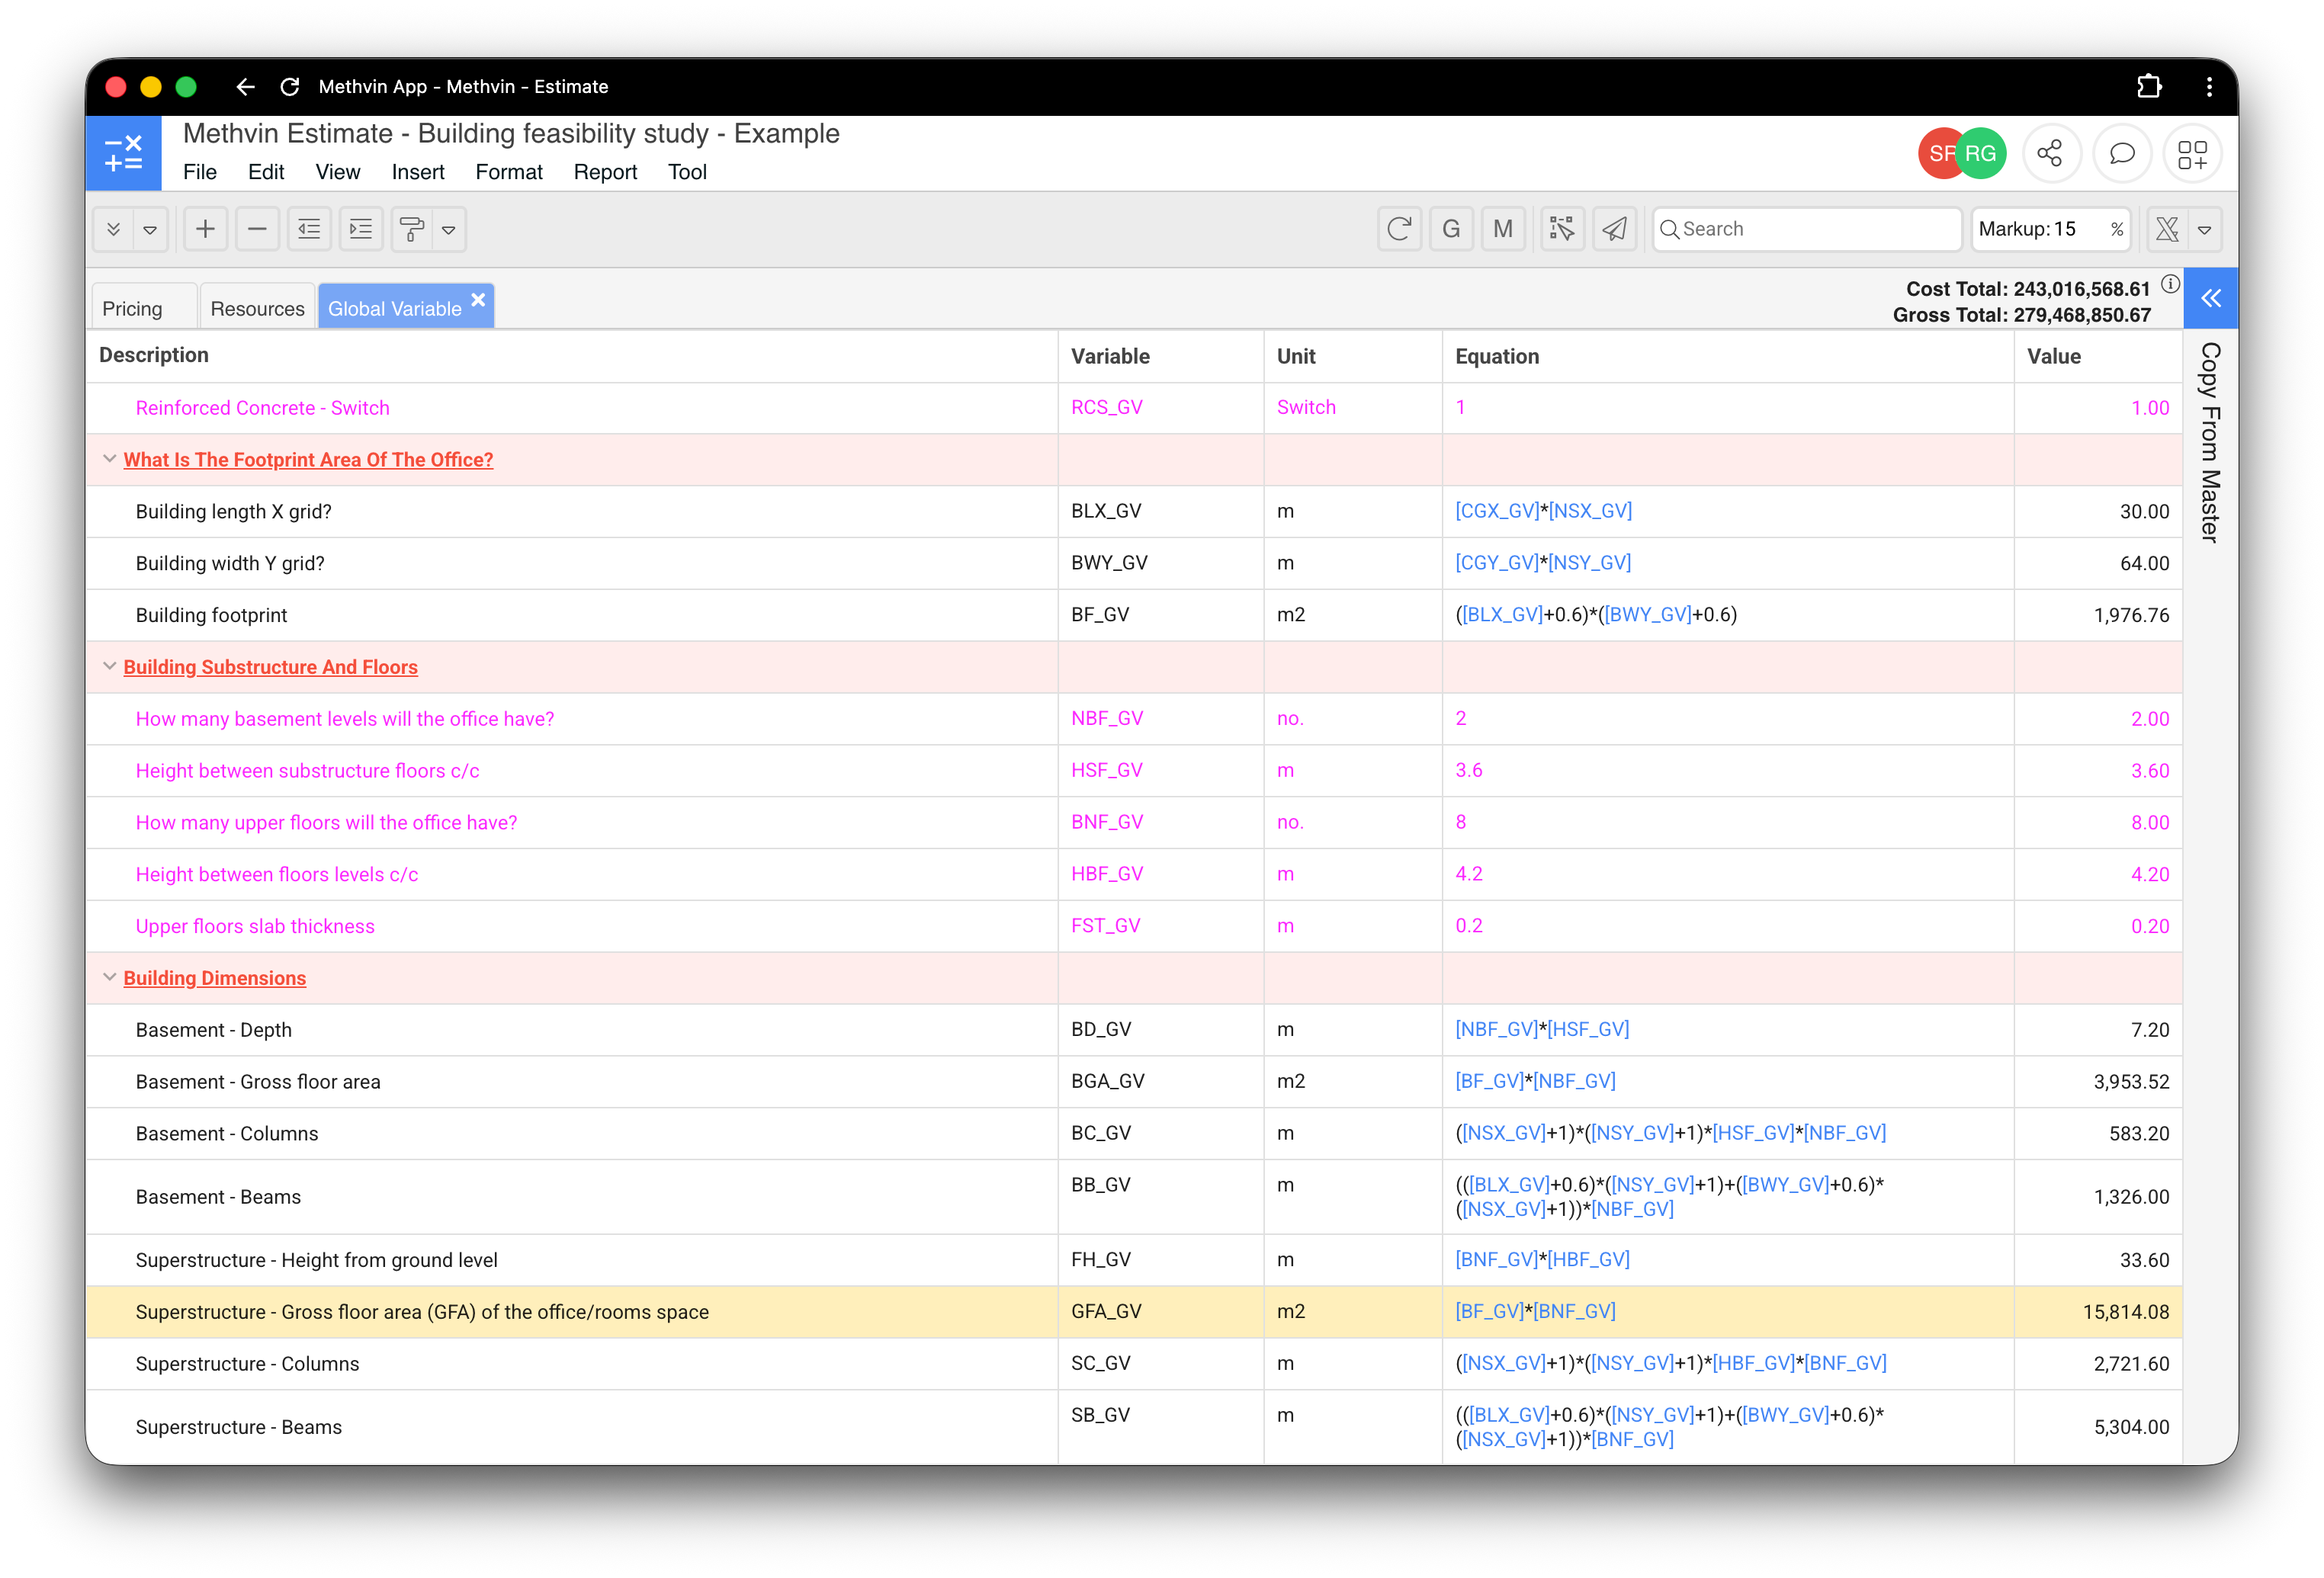The width and height of the screenshot is (2324, 1578).
Task: Click the Methvin calculator logo icon
Action: pos(123,153)
